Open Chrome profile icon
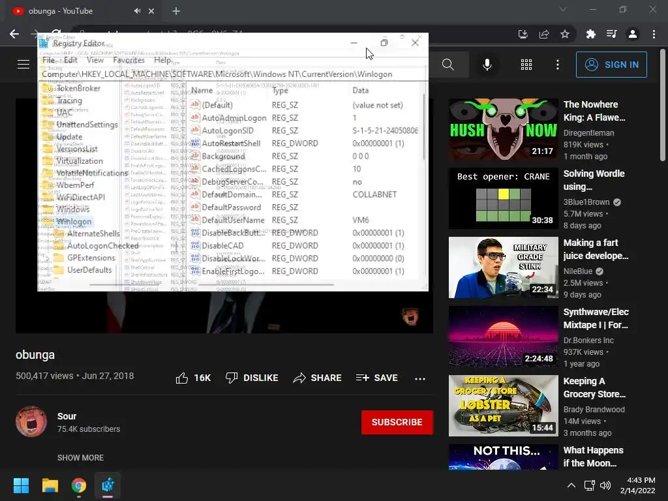The image size is (668, 501). pos(633,34)
